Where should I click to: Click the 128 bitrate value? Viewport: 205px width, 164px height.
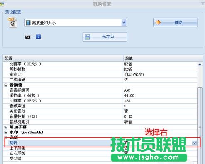point(127,101)
